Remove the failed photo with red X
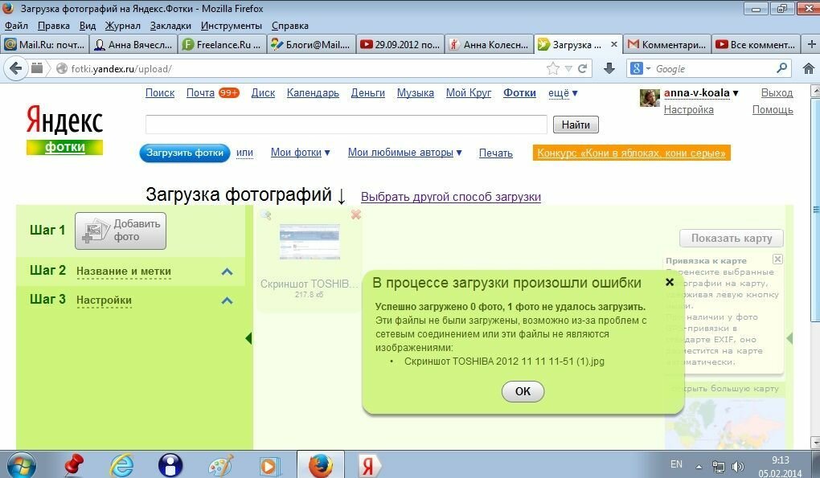Viewport: 820px width, 478px height. click(356, 214)
